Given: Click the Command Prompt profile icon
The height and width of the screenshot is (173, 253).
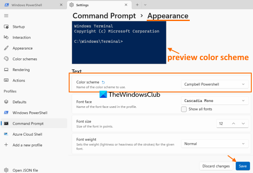Looking at the screenshot, I should (6, 123).
